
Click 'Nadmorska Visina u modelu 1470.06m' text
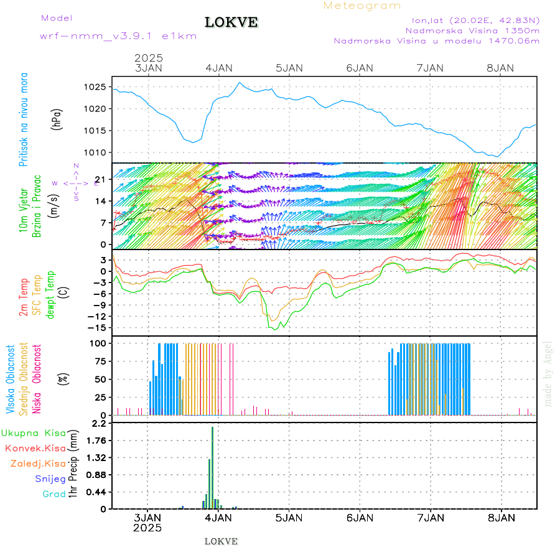[x=436, y=40]
